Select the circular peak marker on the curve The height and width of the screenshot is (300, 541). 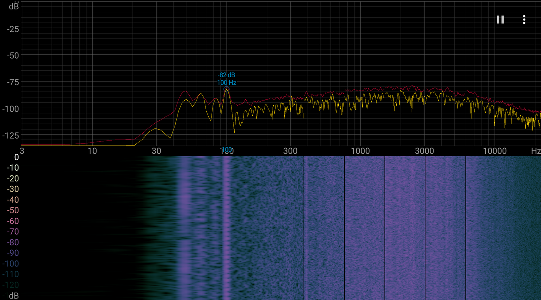click(x=227, y=89)
